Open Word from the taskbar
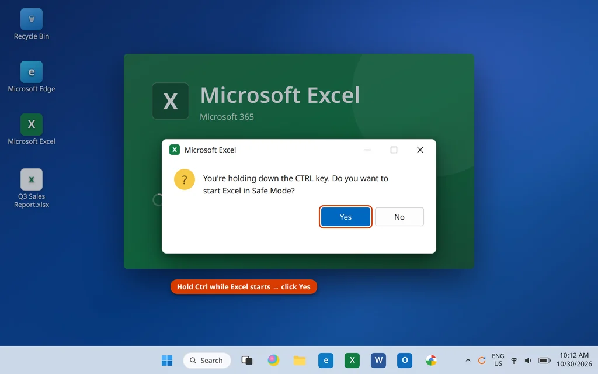The image size is (598, 374). (x=378, y=360)
